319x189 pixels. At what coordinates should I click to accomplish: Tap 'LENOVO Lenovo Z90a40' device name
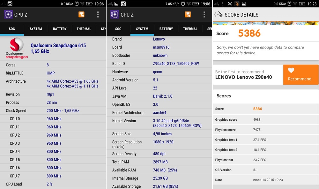coord(243,77)
